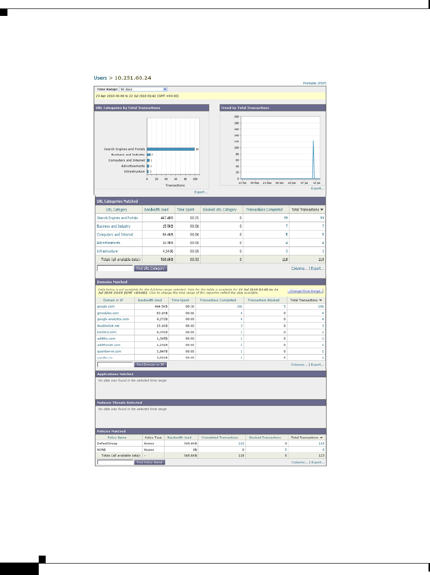The height and width of the screenshot is (575, 430).
Task: Sort URL Categories table by URL Category column
Action: point(117,210)
